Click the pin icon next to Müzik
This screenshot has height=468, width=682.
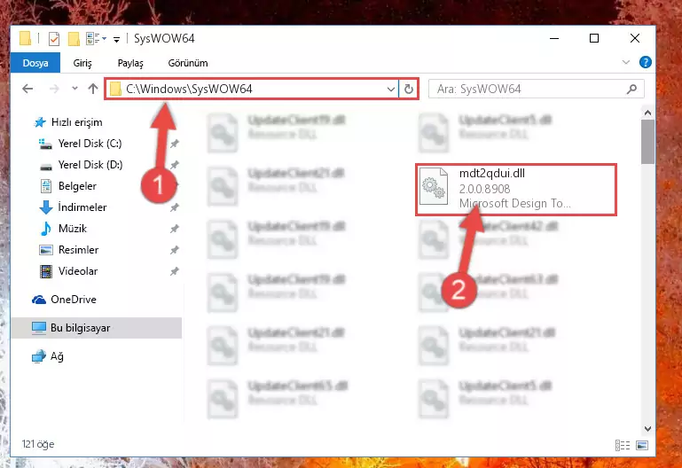[175, 229]
